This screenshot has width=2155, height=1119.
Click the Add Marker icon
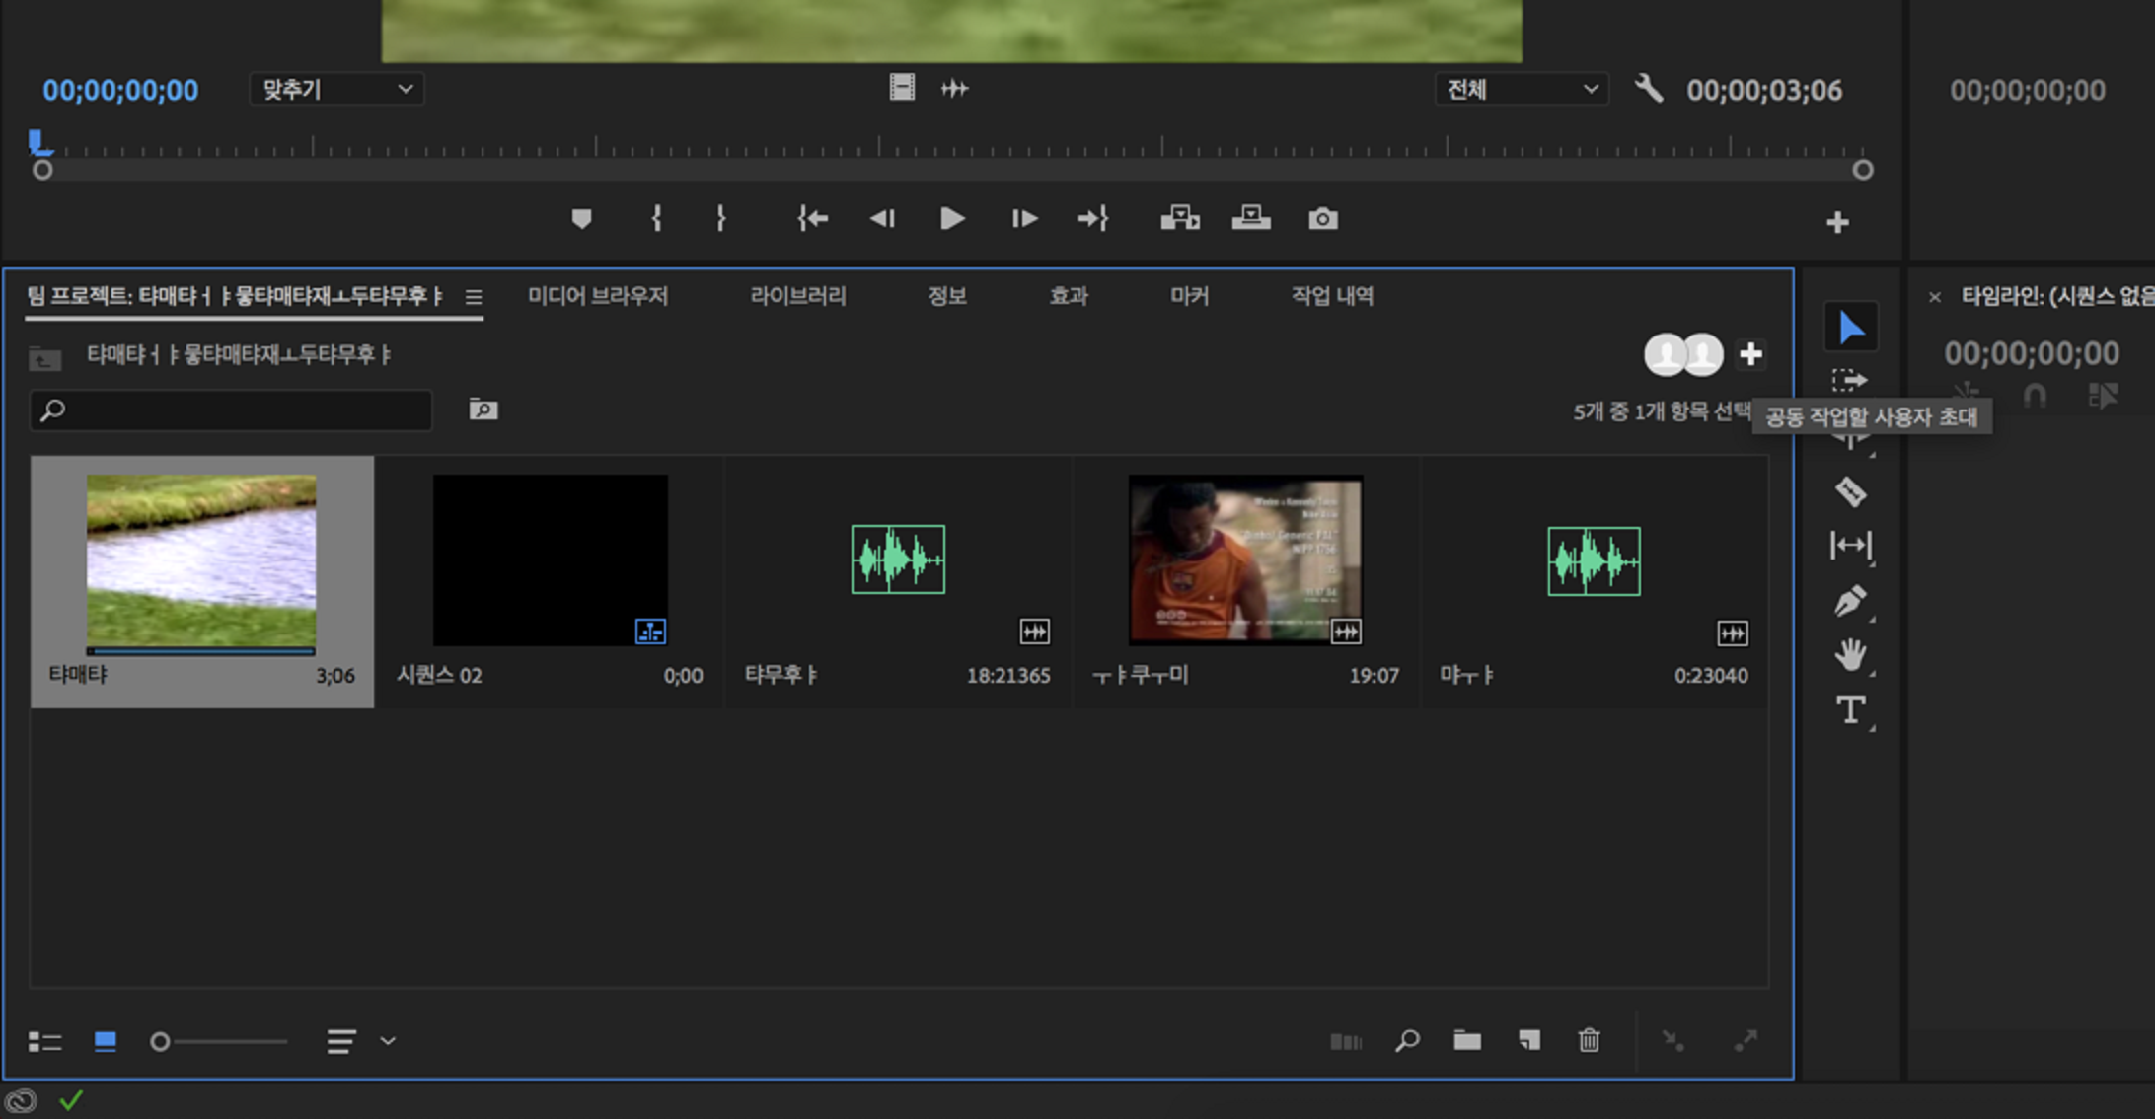click(581, 219)
